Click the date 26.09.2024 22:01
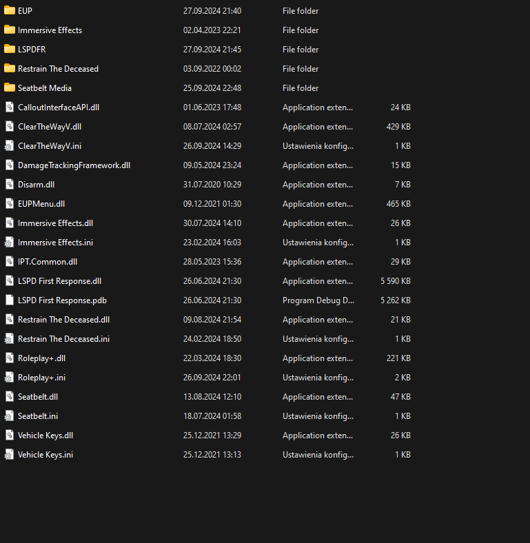The image size is (530, 543). coord(212,378)
